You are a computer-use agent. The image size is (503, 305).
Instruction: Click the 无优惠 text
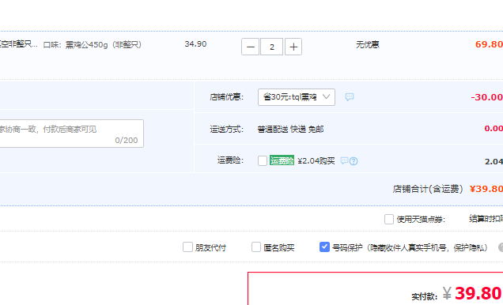pos(367,44)
